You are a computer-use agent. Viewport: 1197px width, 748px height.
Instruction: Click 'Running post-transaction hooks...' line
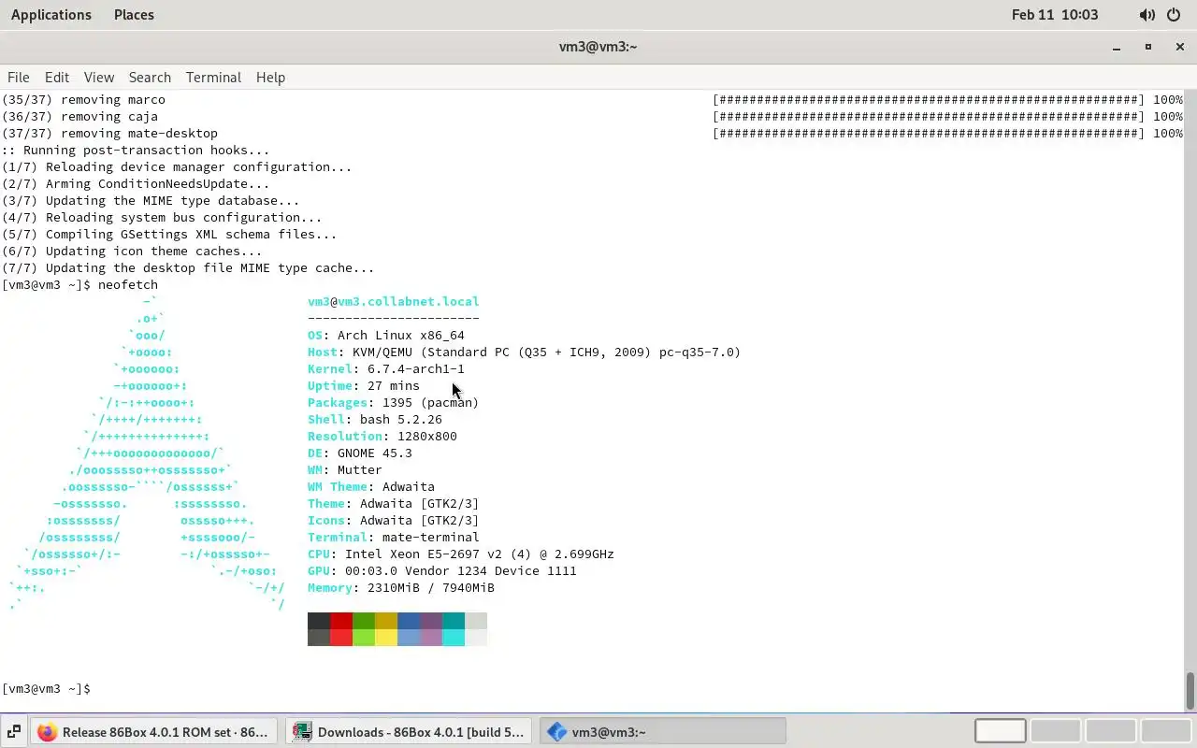(x=136, y=151)
